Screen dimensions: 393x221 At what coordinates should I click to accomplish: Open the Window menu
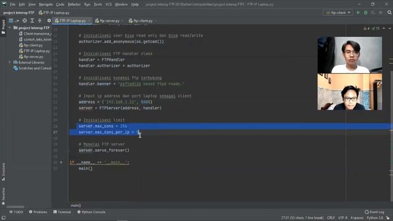coord(121,4)
